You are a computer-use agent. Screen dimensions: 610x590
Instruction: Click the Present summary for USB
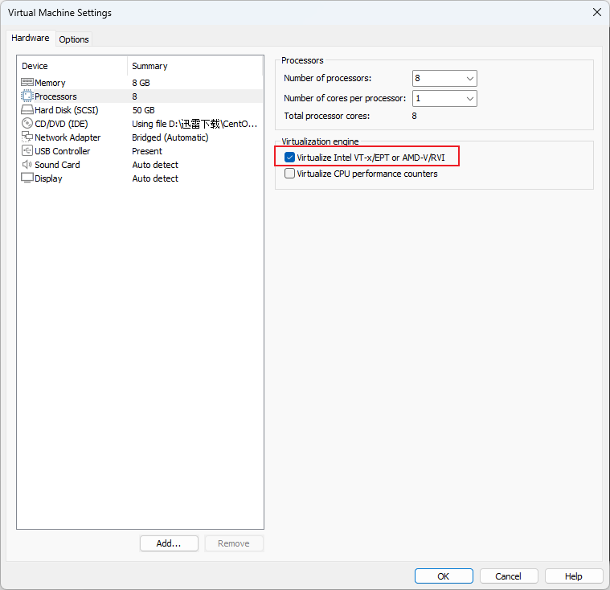tap(147, 150)
